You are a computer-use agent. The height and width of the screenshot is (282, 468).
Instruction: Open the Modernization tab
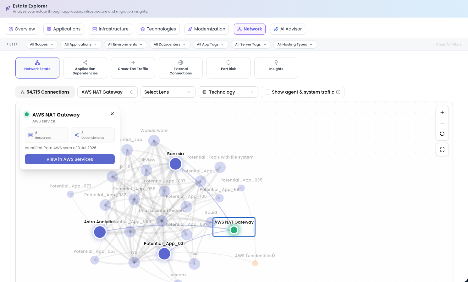coord(206,29)
